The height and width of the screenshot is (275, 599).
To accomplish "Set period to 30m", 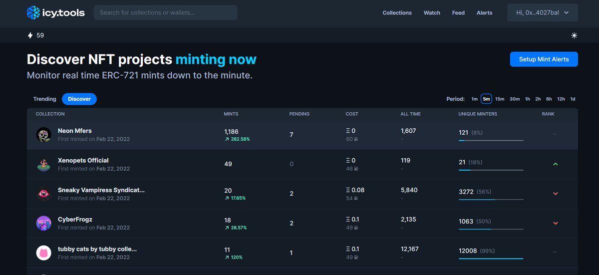I will 515,99.
